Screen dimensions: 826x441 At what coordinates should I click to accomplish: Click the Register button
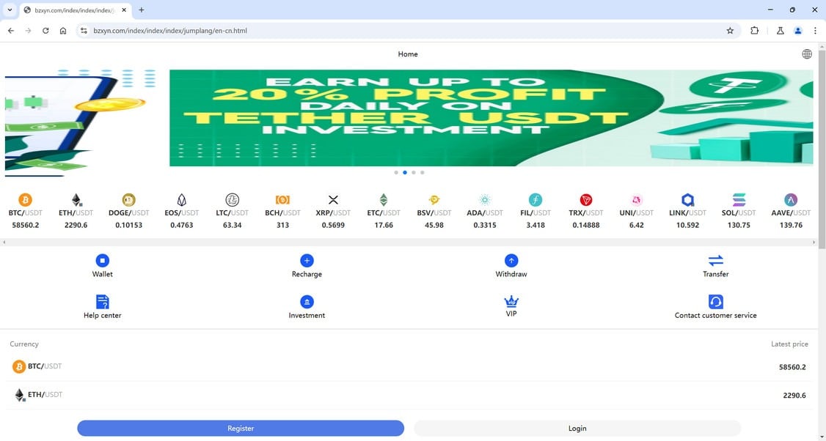241,429
